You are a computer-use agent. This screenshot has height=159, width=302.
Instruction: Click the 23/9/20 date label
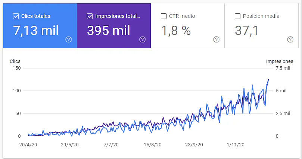194,144
